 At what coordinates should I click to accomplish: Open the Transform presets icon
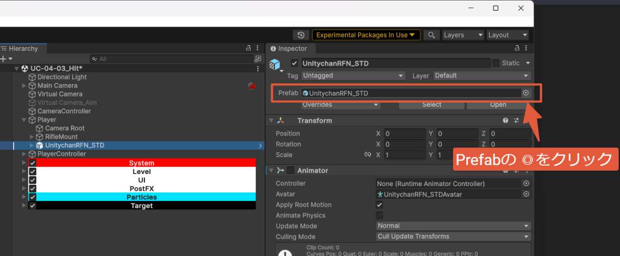click(516, 120)
